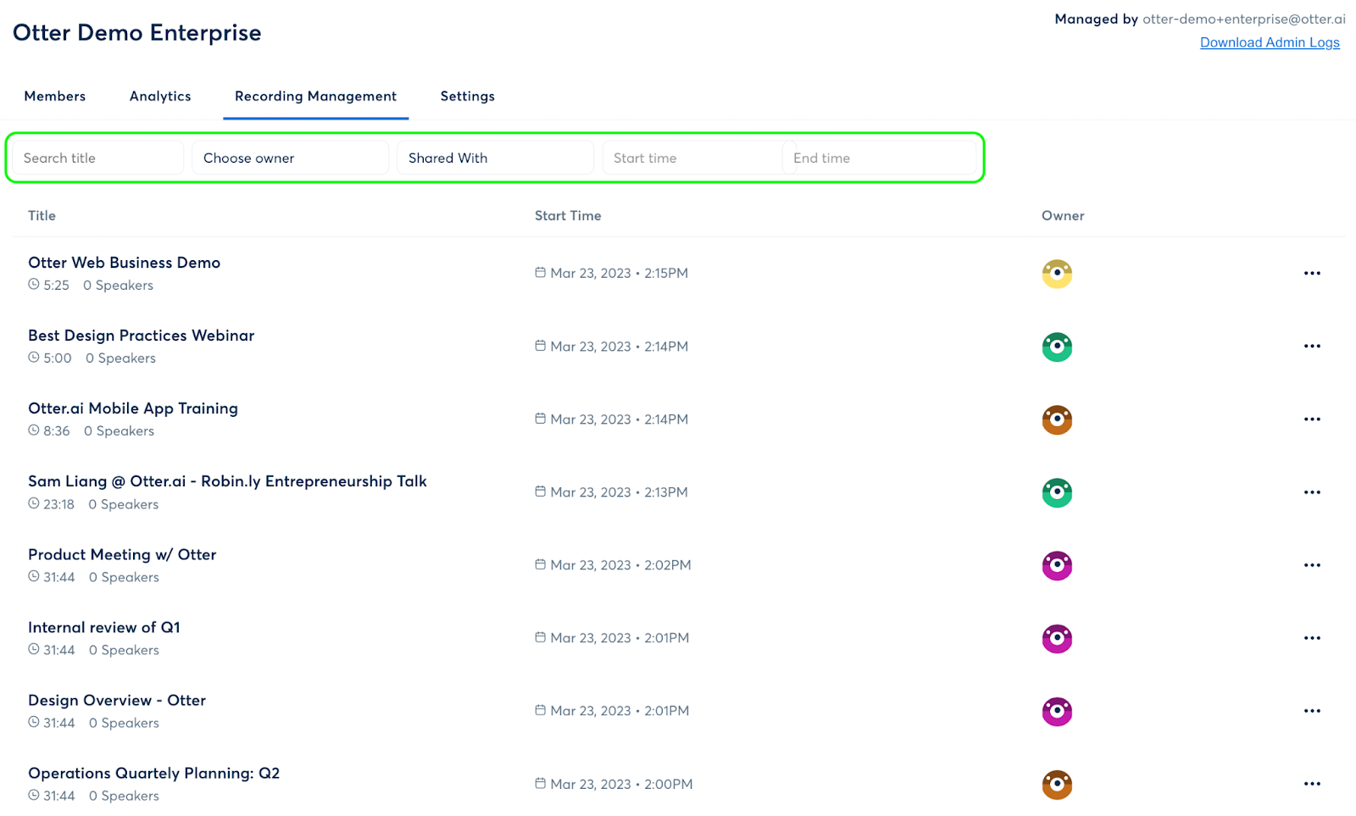Switch to the Members tab
The width and height of the screenshot is (1356, 816).
(x=55, y=97)
